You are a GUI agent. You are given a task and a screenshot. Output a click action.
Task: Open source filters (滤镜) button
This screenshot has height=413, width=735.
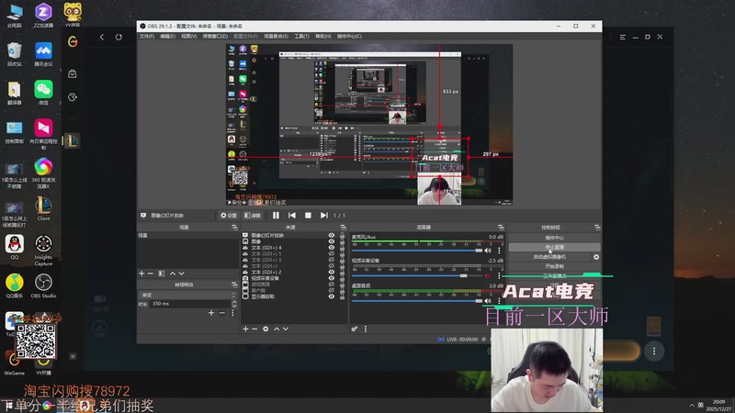click(253, 216)
